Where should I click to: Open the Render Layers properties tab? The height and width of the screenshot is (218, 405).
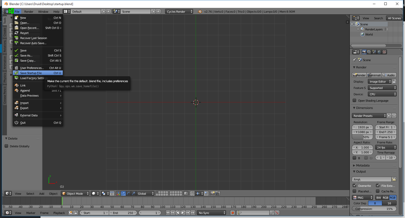[369, 52]
